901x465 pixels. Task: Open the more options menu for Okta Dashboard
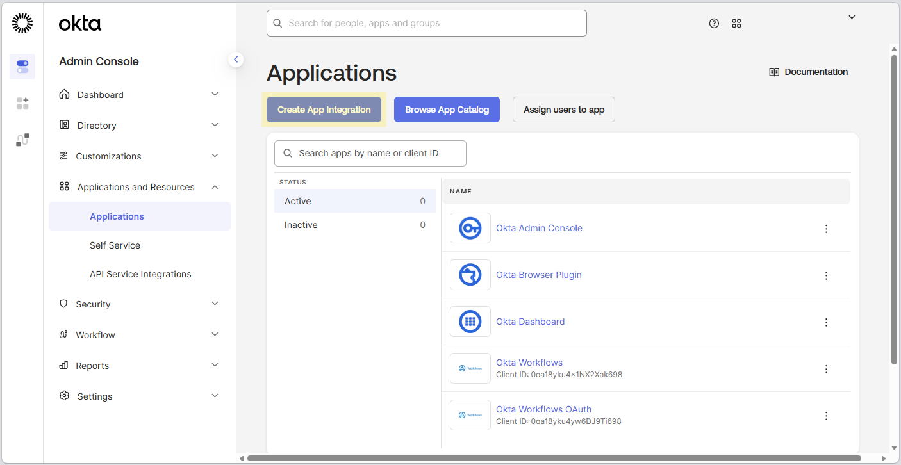pos(826,322)
